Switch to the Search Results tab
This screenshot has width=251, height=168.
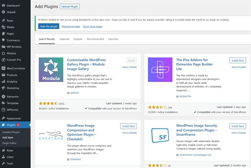coord(47,39)
